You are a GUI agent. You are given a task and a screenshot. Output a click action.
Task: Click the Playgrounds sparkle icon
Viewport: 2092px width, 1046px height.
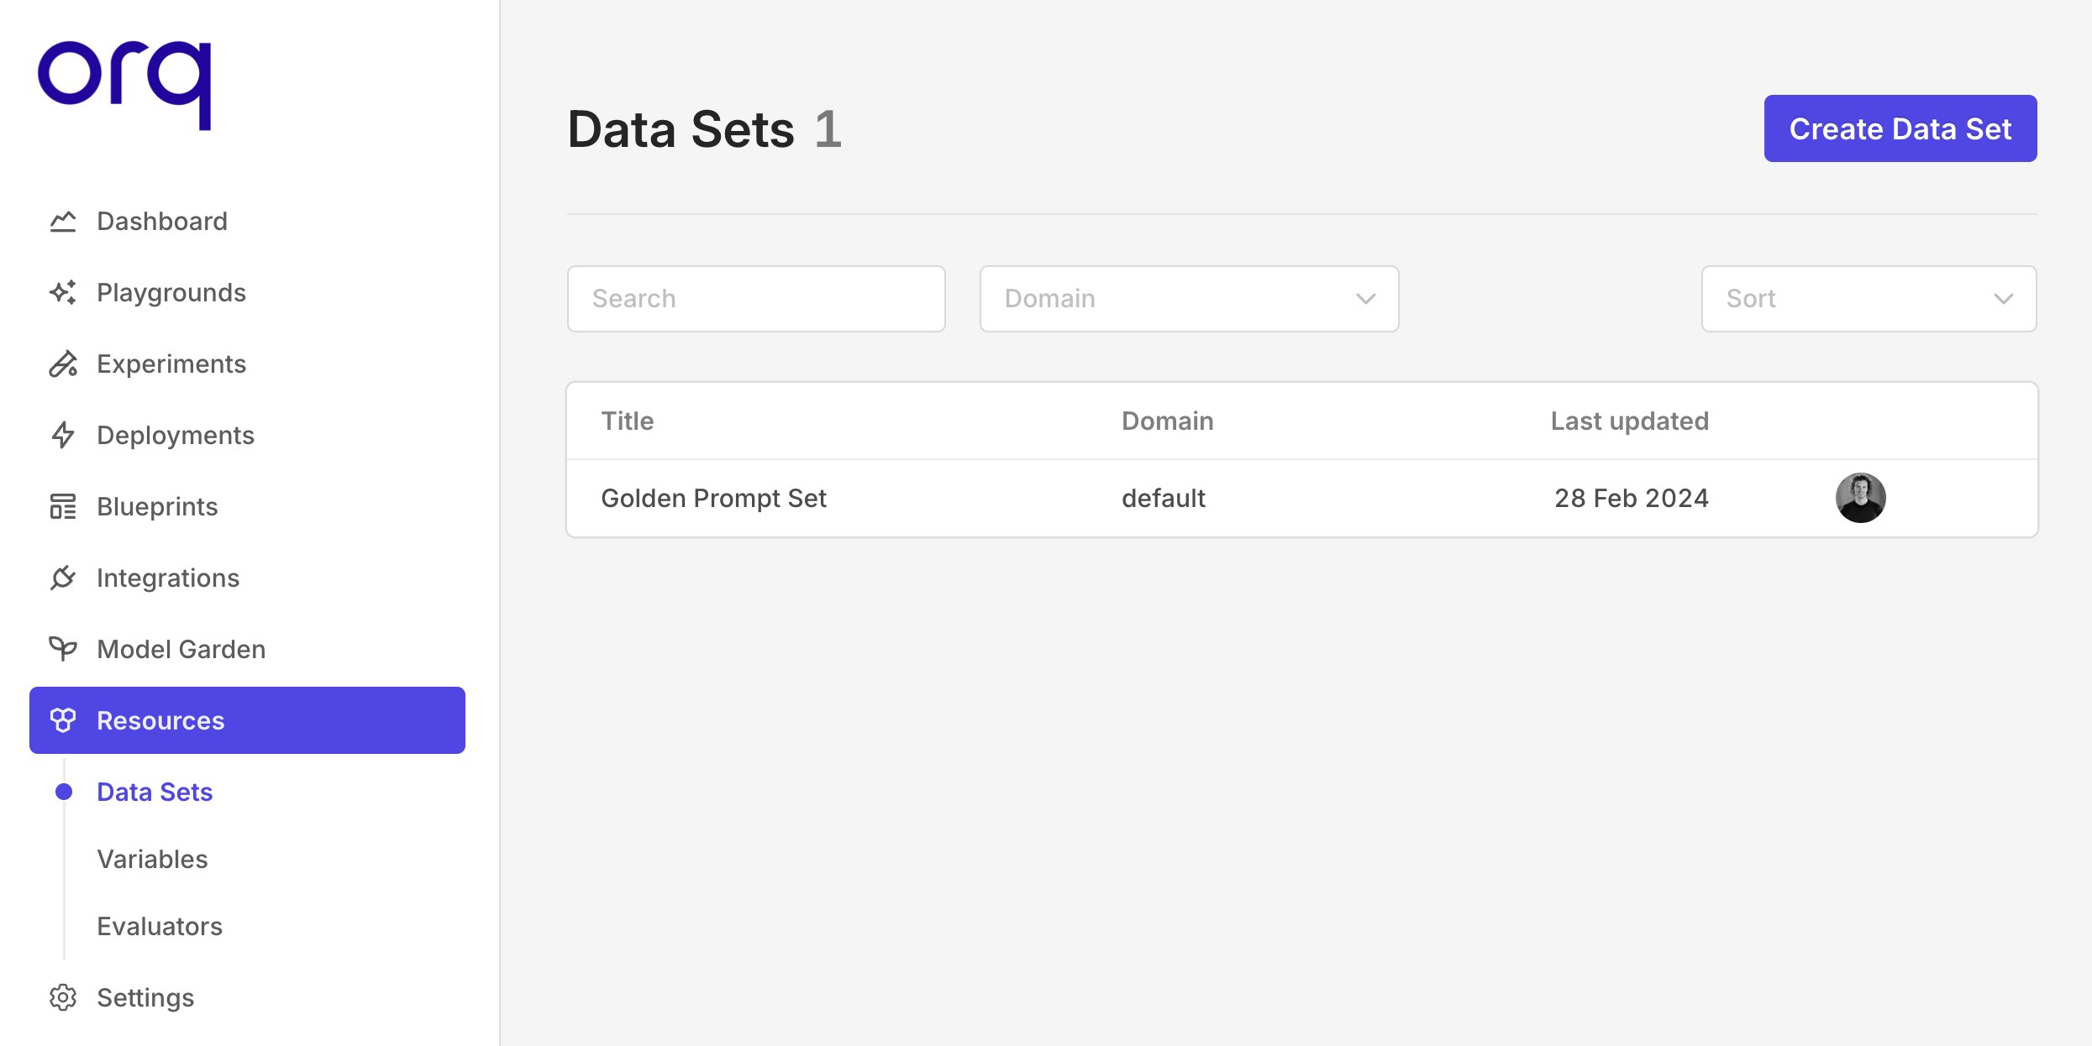pyautogui.click(x=63, y=293)
